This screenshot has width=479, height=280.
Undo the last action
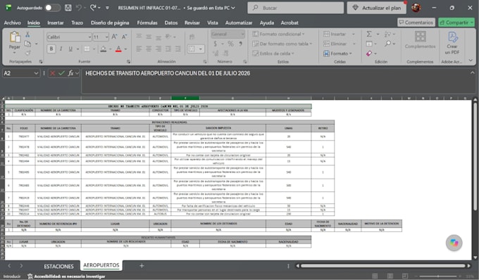(79, 8)
